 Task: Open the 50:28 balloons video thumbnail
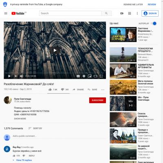tap(123, 87)
